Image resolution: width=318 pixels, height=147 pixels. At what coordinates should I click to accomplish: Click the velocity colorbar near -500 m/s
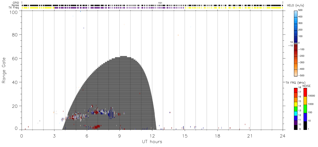tap(296, 75)
